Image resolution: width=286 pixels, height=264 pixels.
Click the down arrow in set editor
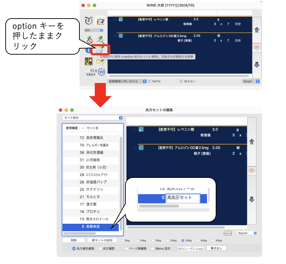tap(252, 200)
